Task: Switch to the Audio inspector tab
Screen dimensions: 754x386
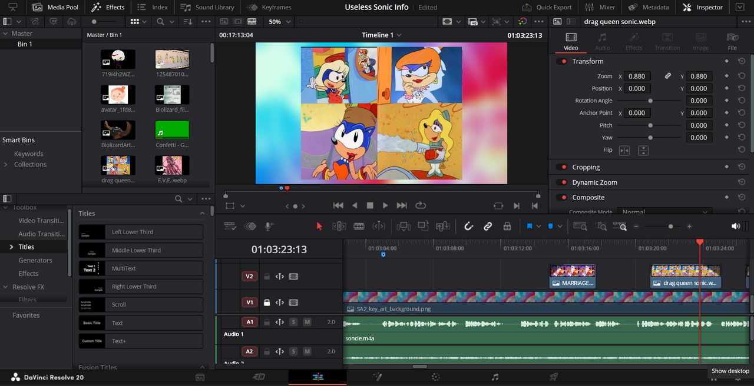Action: coord(602,41)
